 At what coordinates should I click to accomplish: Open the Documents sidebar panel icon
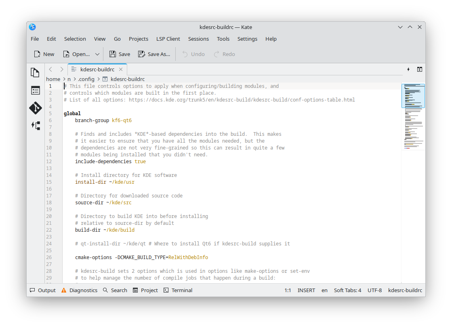tap(35, 73)
